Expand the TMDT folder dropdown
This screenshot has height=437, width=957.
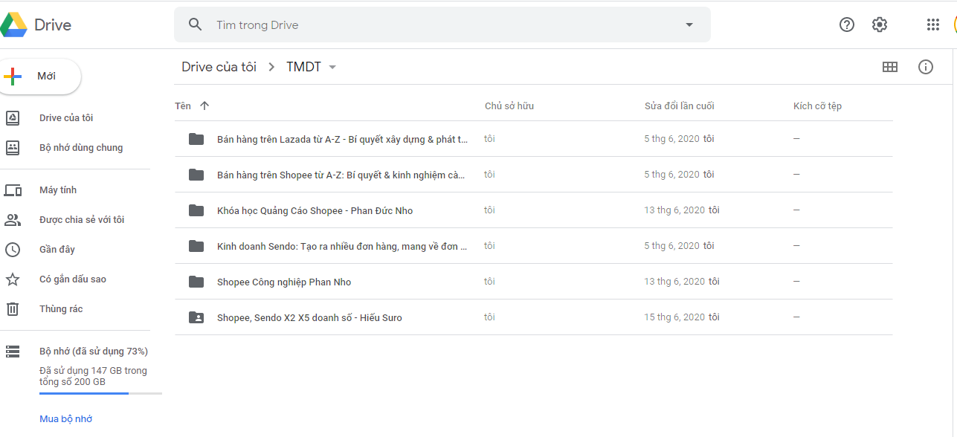(x=332, y=67)
